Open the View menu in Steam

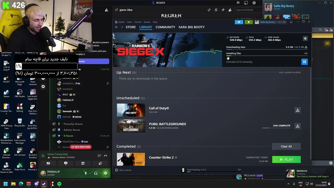click(129, 22)
